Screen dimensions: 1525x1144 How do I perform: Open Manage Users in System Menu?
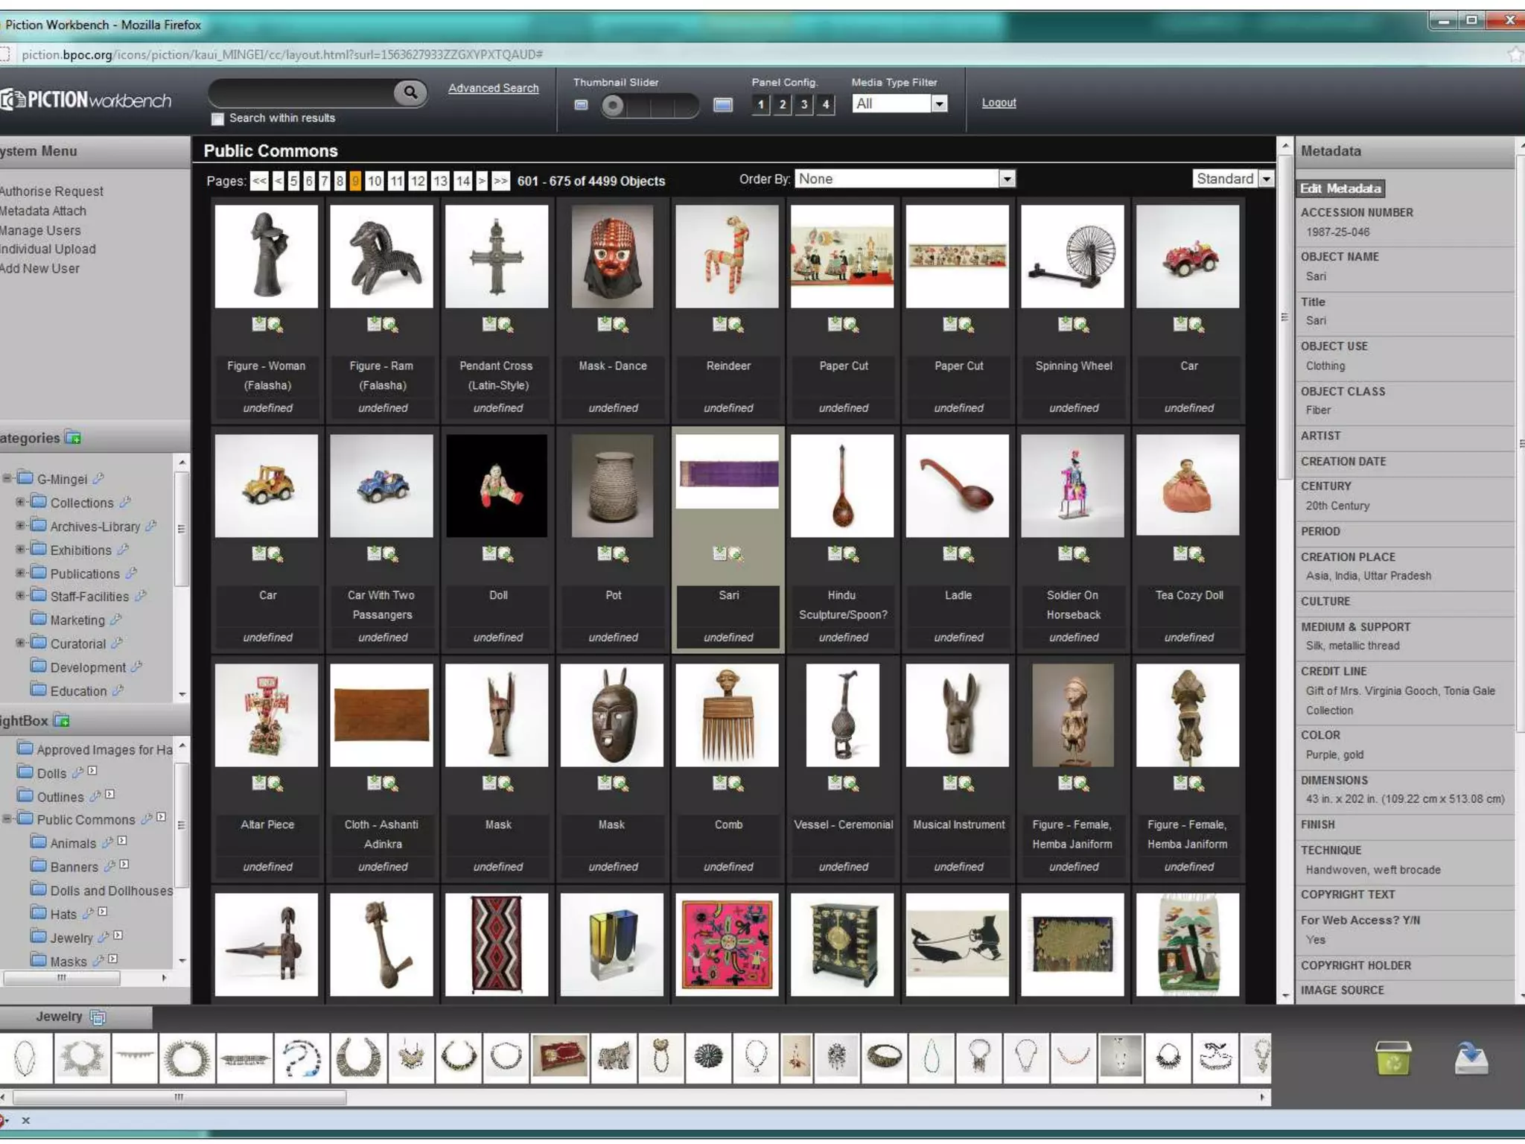pyautogui.click(x=40, y=230)
